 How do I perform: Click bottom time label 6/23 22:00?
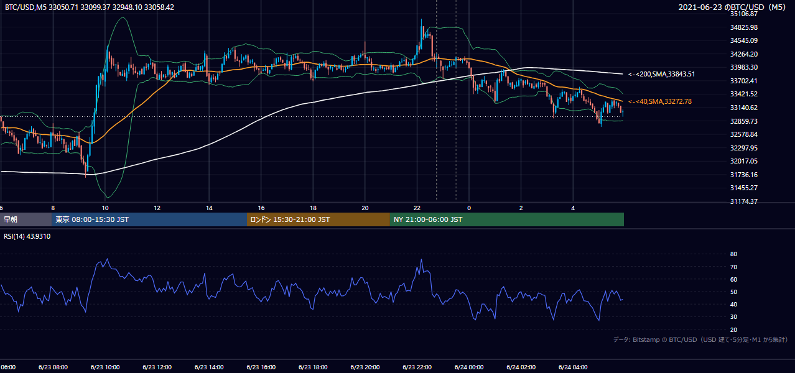(x=417, y=367)
